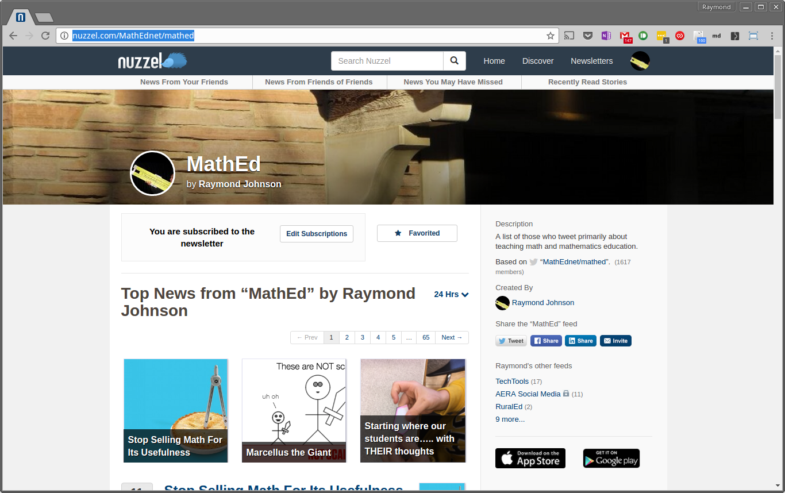Go to page 3 in pagination
785x493 pixels.
pos(363,337)
